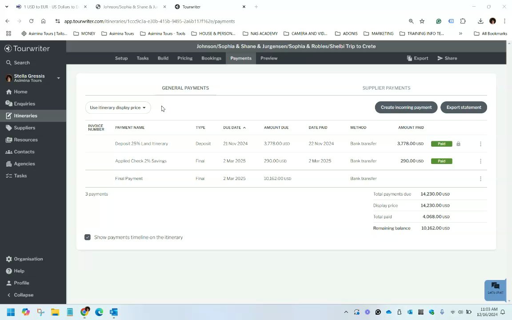Open Agencies section

(20, 164)
